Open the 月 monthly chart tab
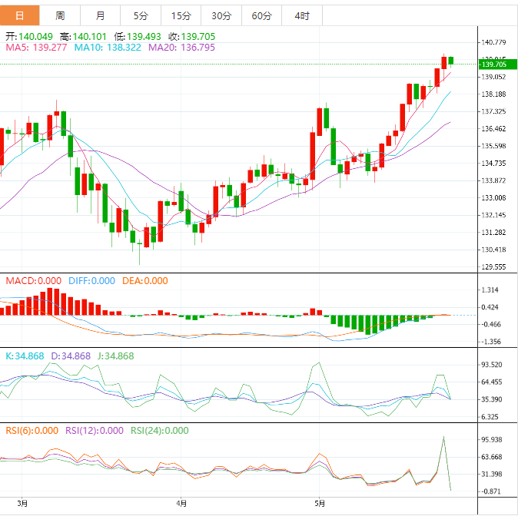Viewport: 518px width, 516px height. (x=101, y=15)
